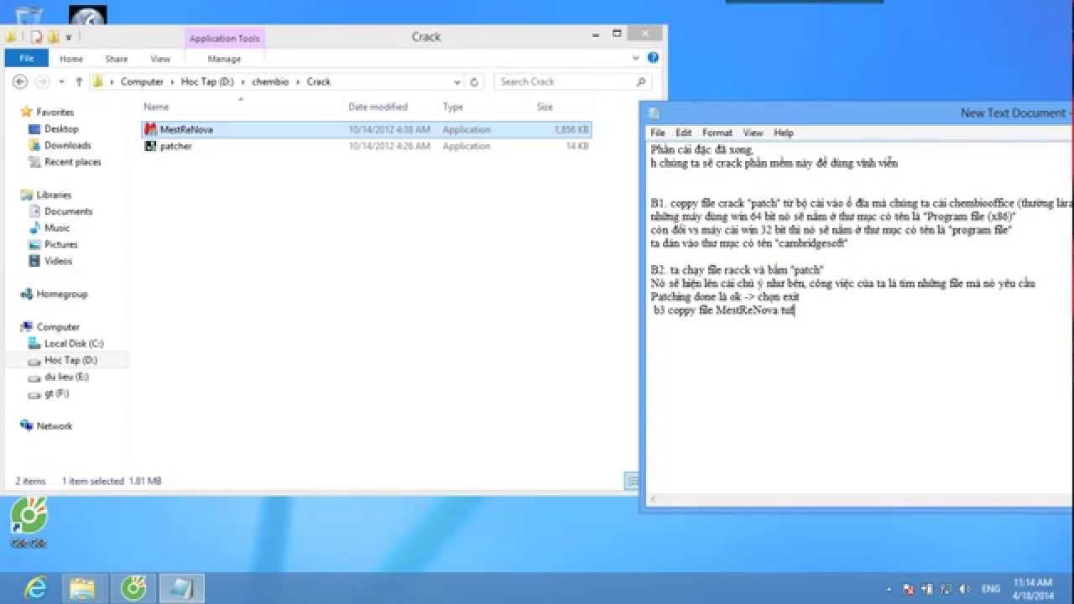Open Favorites in navigation pane
1074x604 pixels.
pyautogui.click(x=55, y=112)
